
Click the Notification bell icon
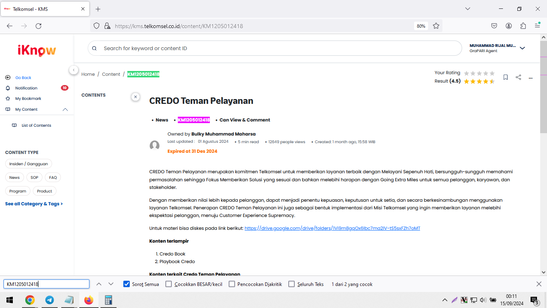click(x=8, y=88)
